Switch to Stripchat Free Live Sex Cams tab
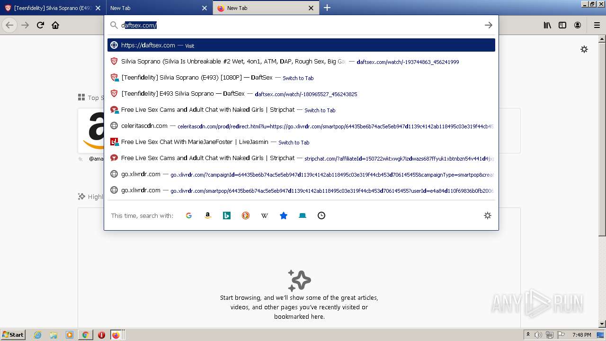 coord(301,110)
